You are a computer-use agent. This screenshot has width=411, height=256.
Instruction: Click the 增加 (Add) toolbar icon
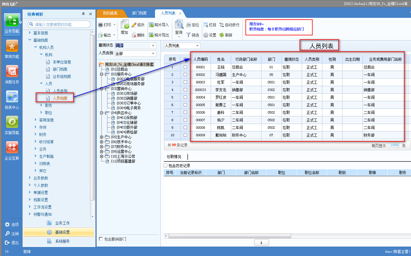[124, 25]
